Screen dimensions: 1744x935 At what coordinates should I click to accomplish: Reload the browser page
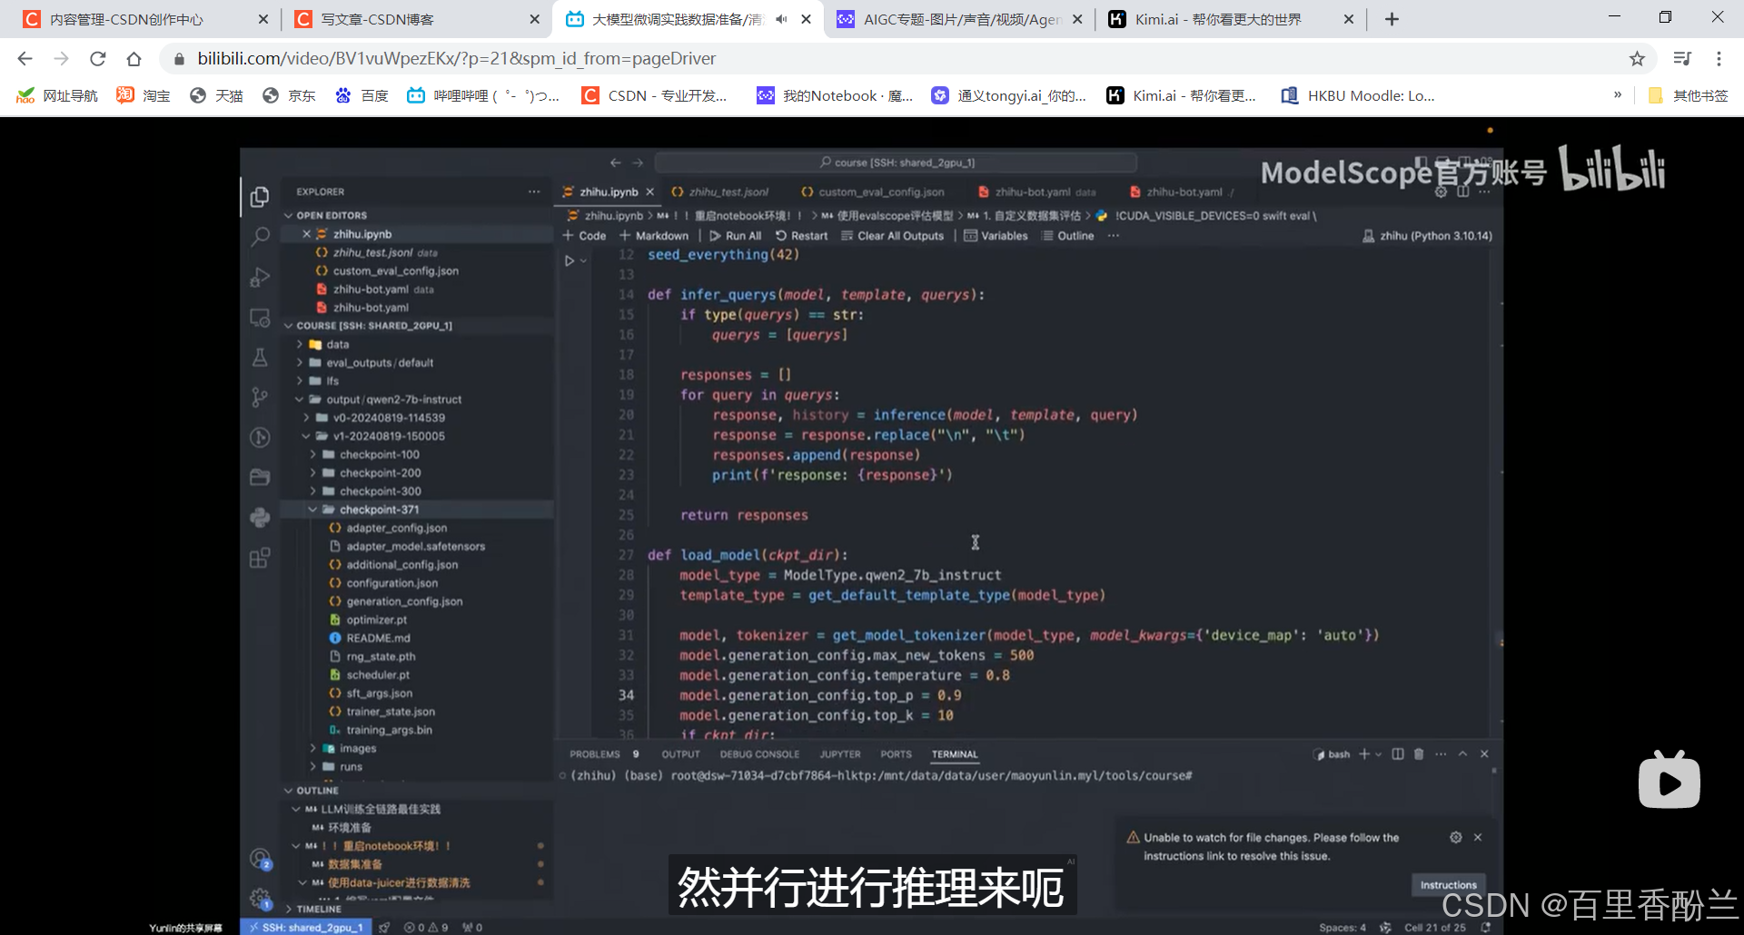tap(97, 59)
